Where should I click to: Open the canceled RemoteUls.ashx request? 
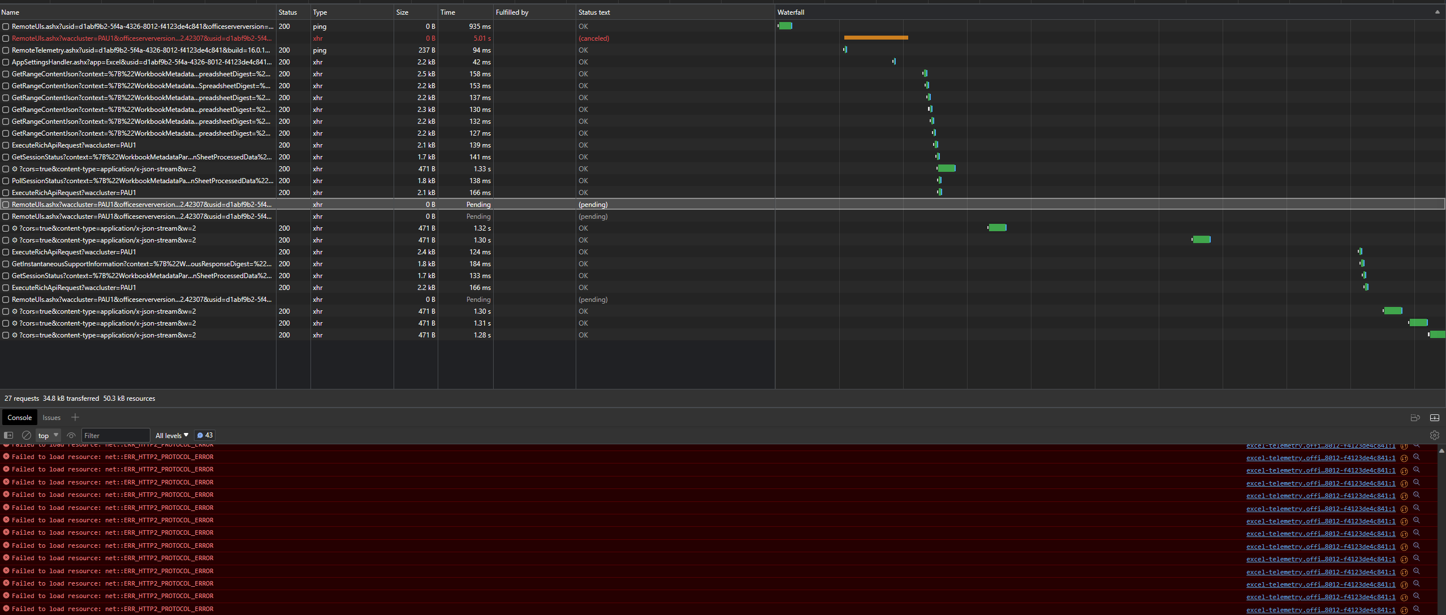pos(141,38)
